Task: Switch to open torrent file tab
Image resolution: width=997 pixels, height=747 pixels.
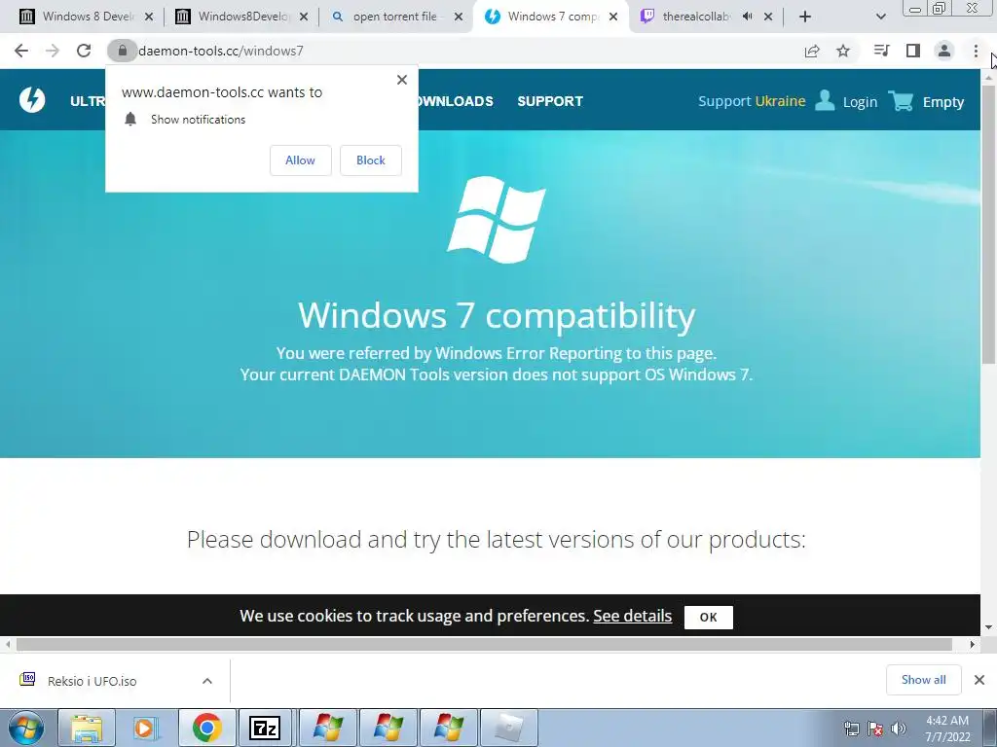Action: pos(395,17)
